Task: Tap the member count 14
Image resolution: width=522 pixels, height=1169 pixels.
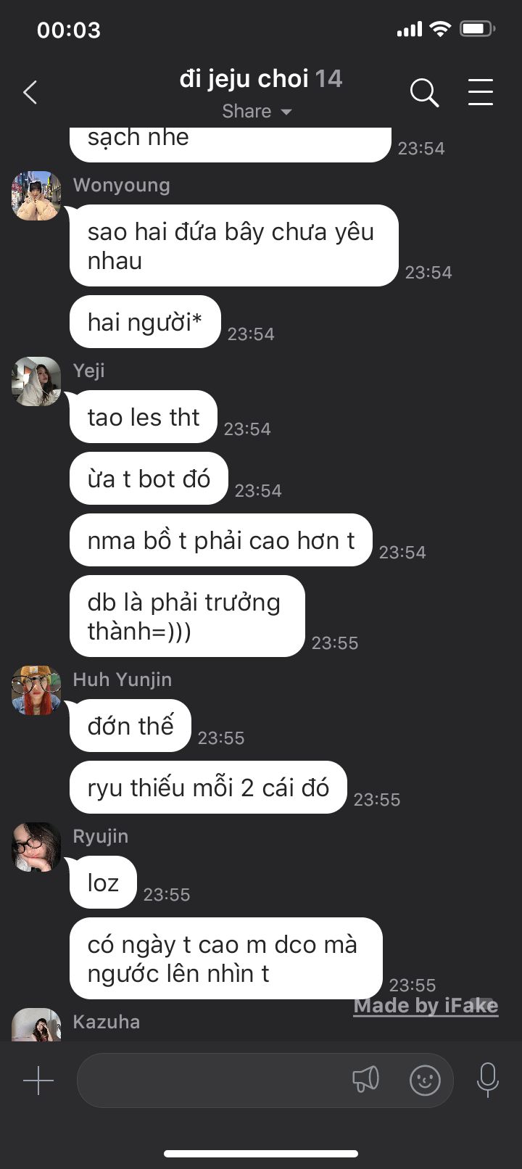Action: click(x=328, y=78)
